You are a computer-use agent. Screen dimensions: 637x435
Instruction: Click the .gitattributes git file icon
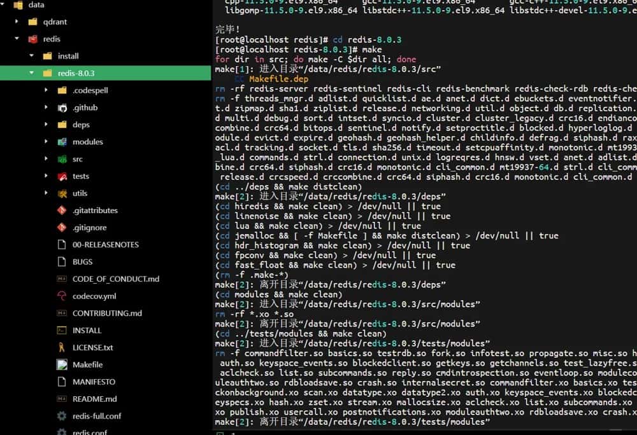[x=62, y=211]
